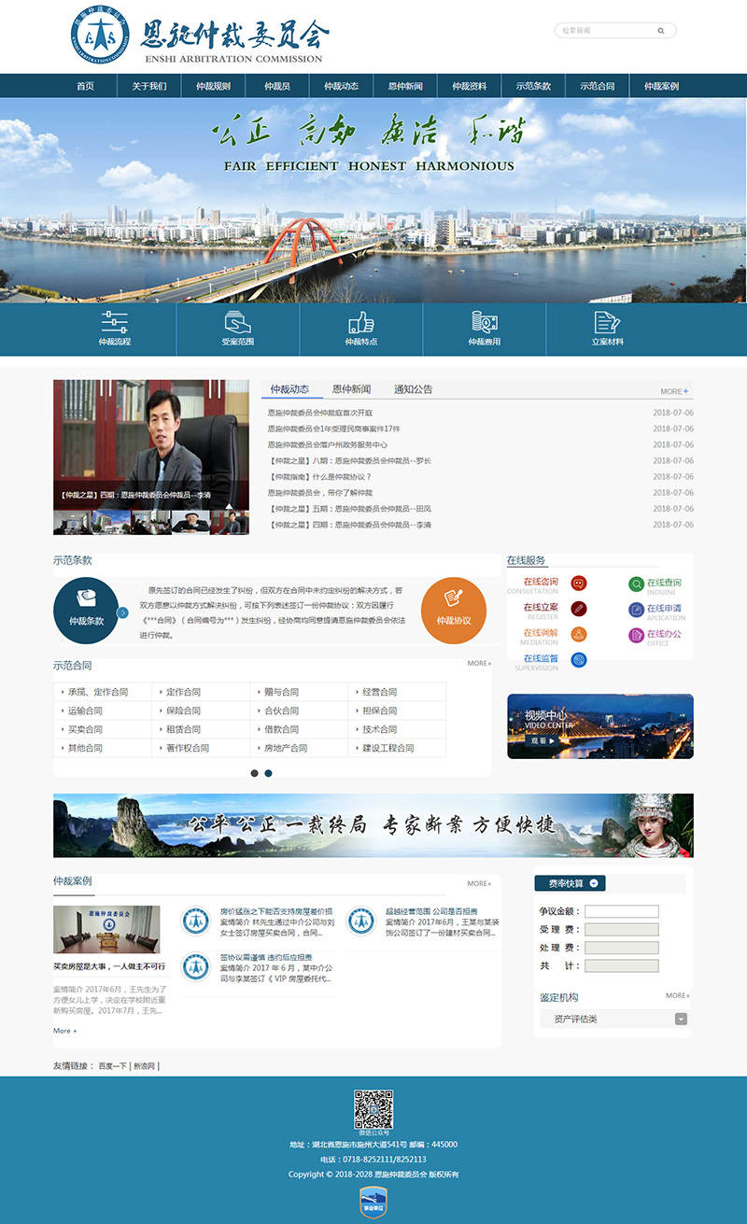Open the 受案范围 scope icon
The width and height of the screenshot is (747, 1224).
pyautogui.click(x=237, y=322)
